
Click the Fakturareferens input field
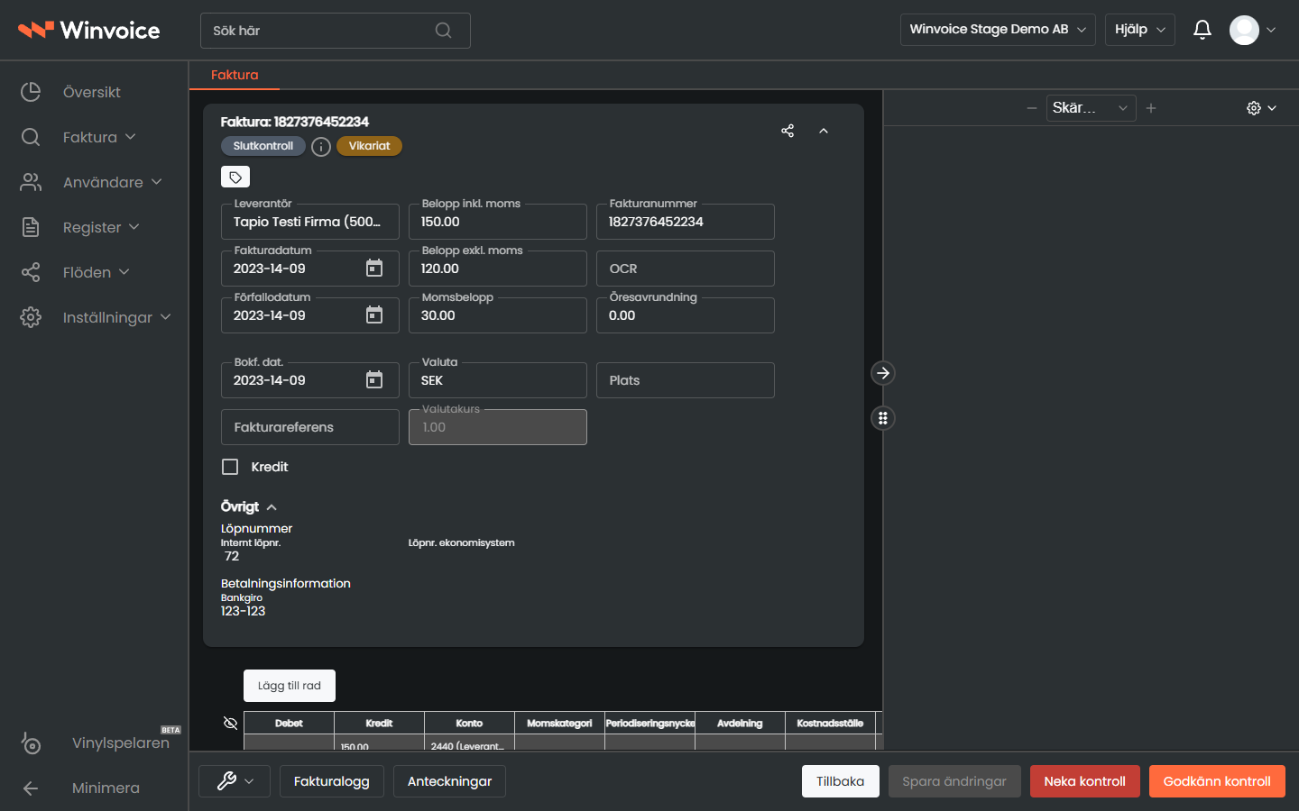point(310,427)
